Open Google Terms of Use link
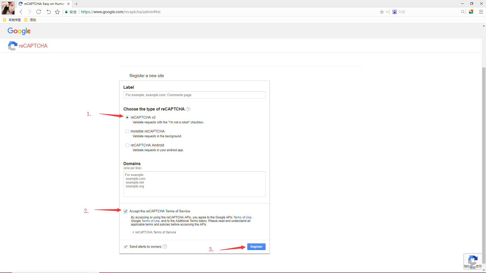The width and height of the screenshot is (486, 273). pos(151,221)
